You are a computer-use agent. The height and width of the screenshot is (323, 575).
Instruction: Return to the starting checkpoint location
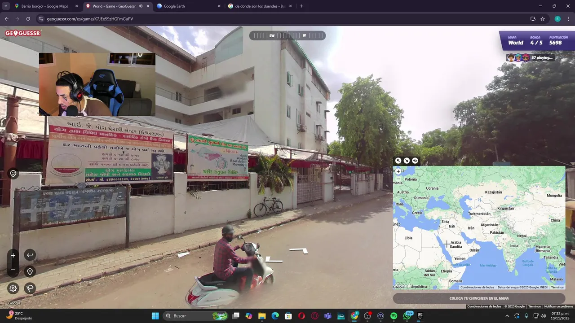tap(30, 271)
